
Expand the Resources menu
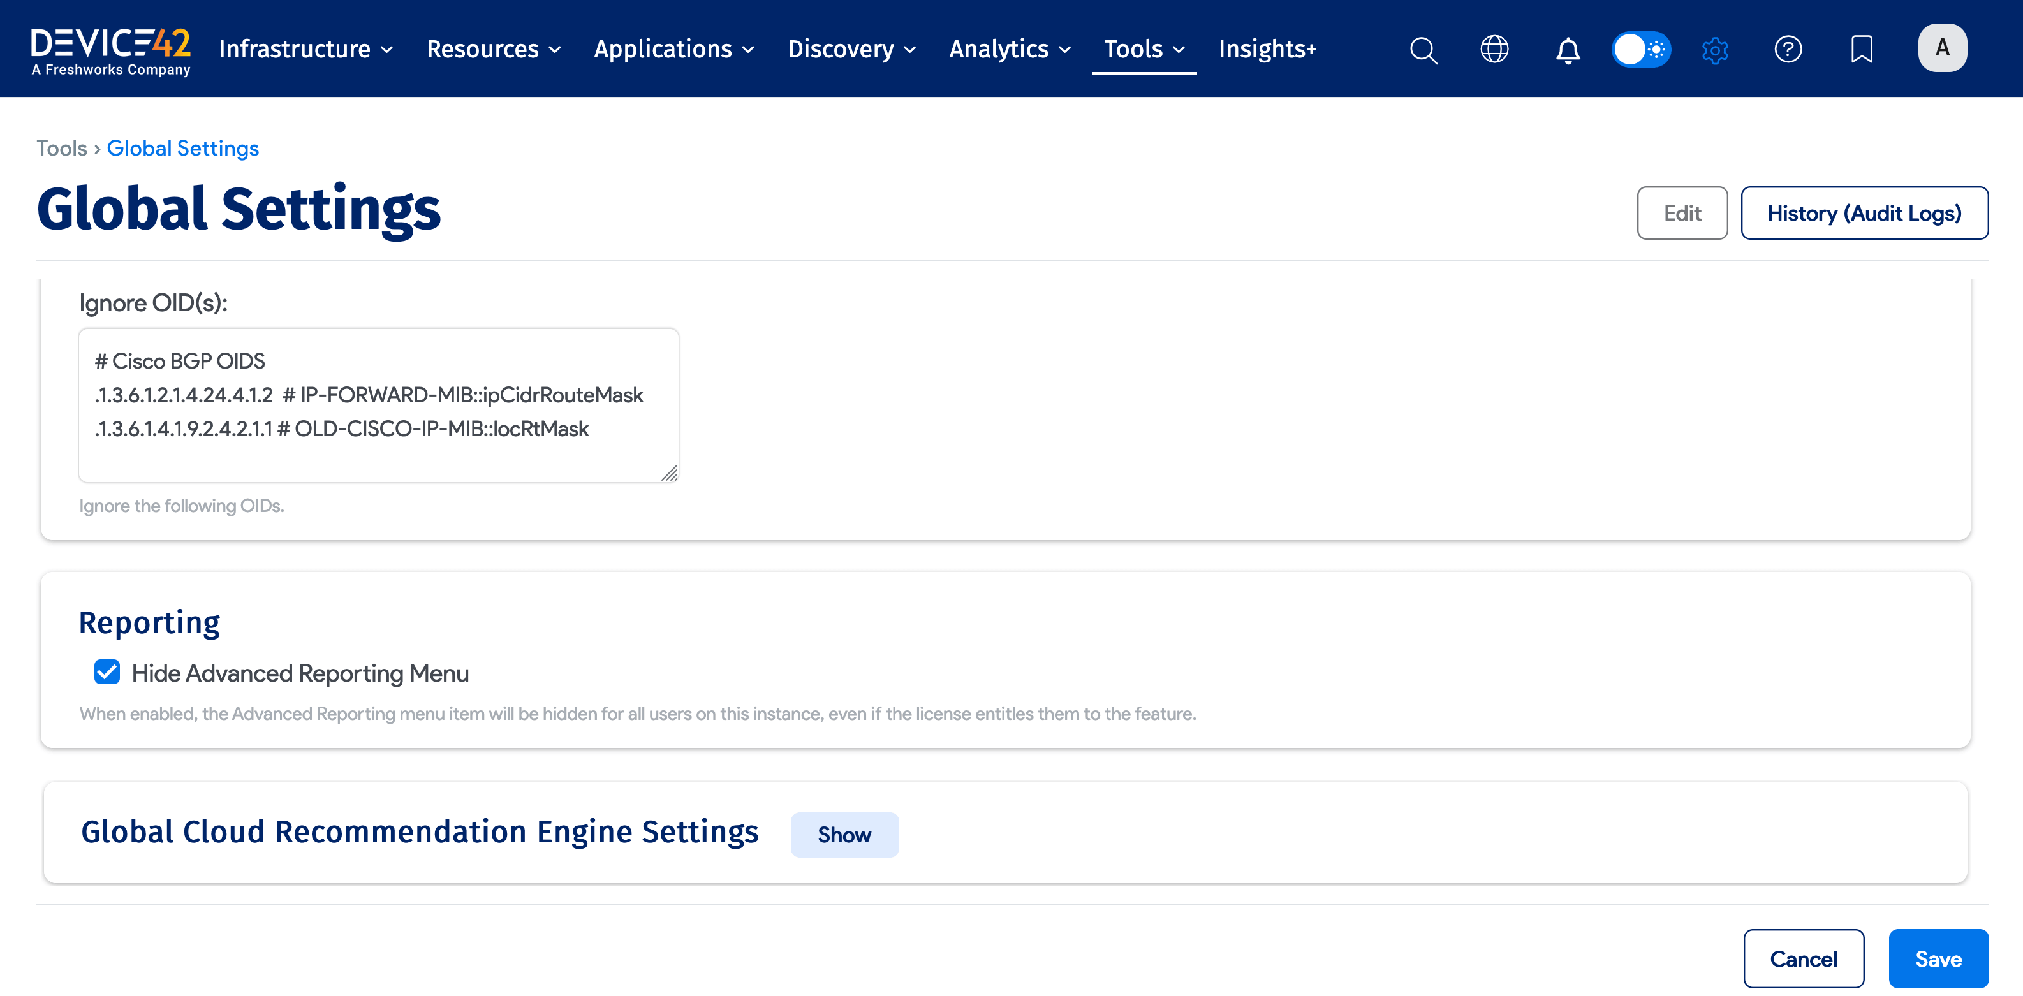(x=494, y=50)
